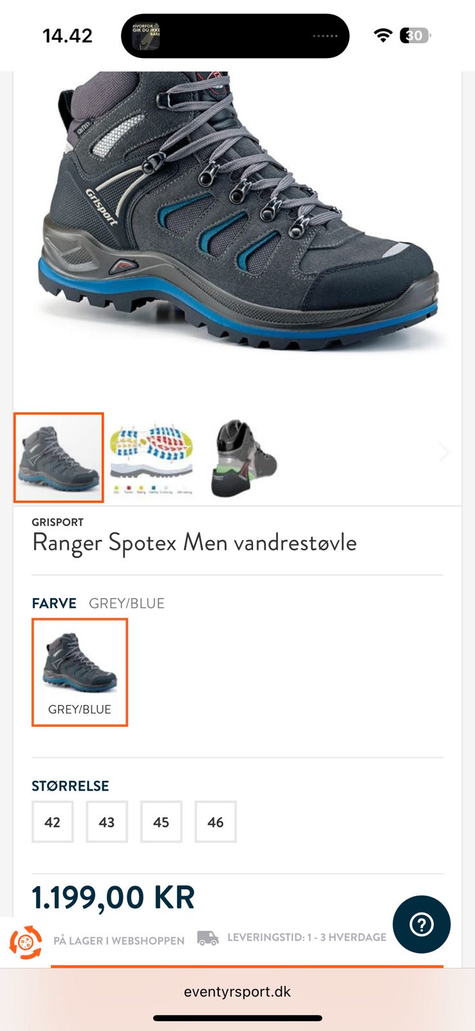Open the Dynamic Island media thumbnail
475x1031 pixels.
(x=146, y=36)
